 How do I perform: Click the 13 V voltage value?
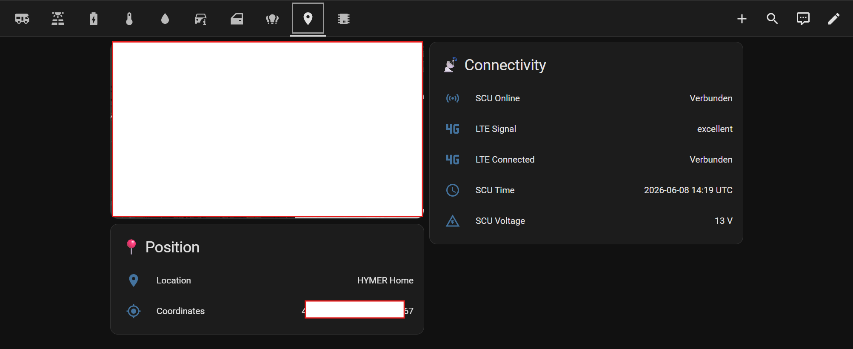[x=724, y=221]
